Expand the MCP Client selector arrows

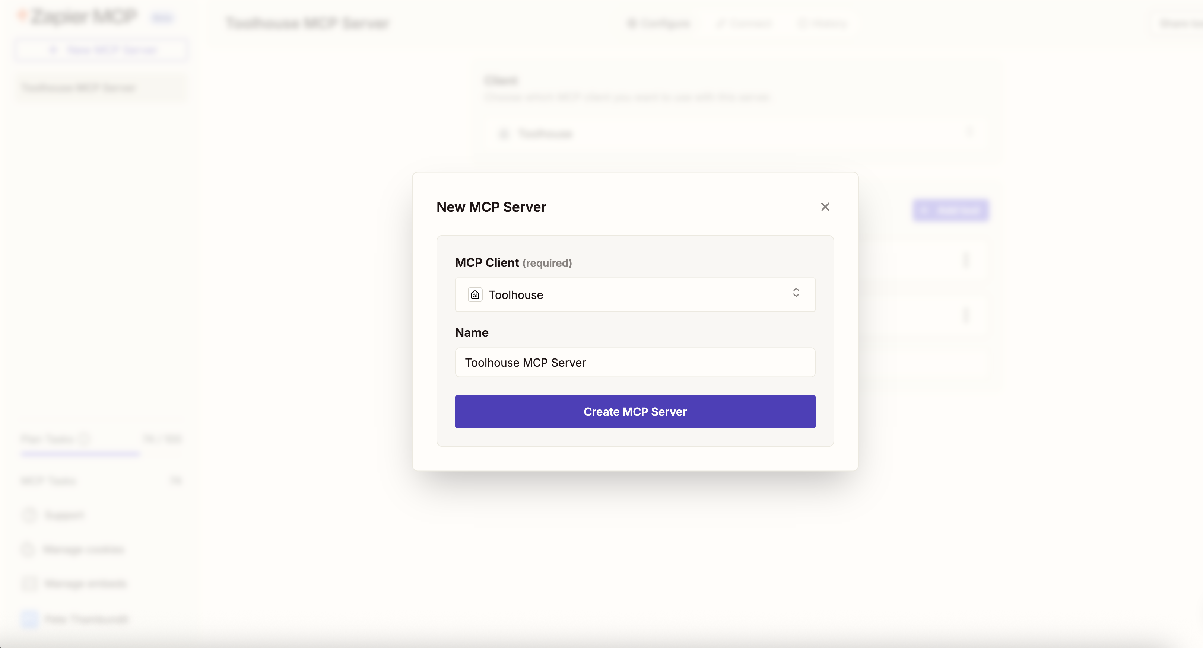(796, 293)
